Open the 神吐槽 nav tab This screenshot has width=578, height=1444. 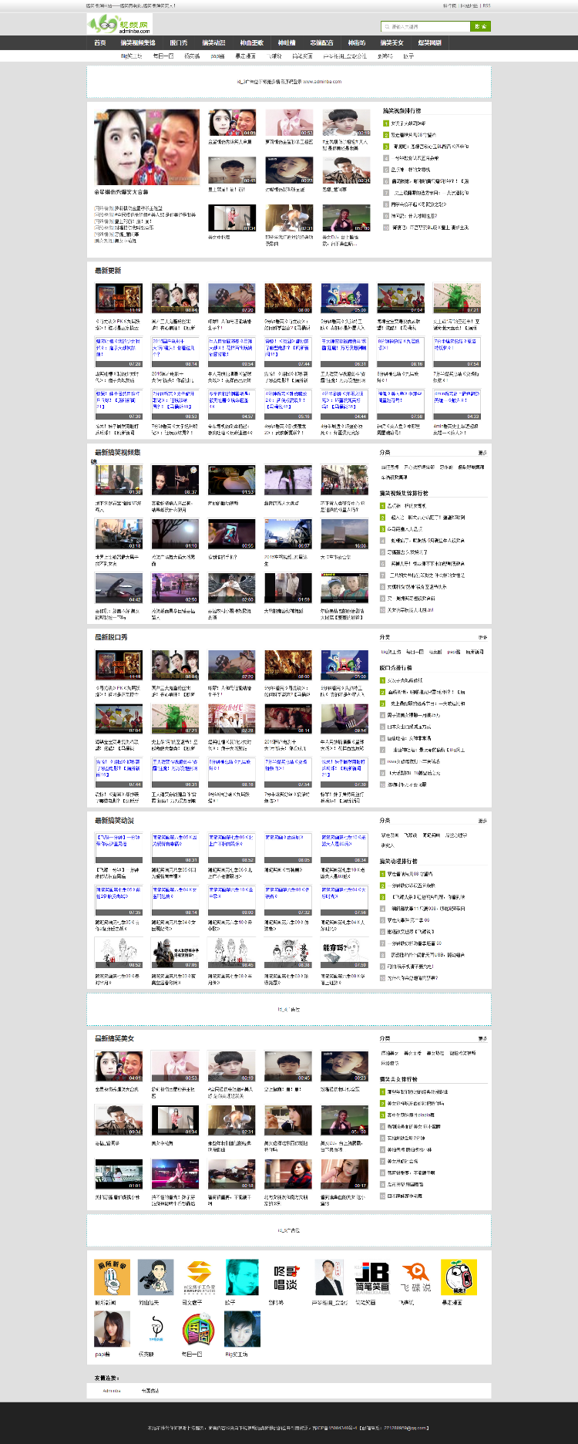point(287,43)
